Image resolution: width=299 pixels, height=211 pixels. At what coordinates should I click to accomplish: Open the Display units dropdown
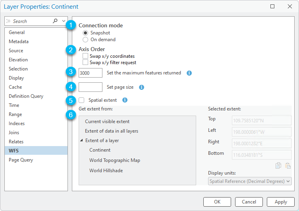click(250, 181)
